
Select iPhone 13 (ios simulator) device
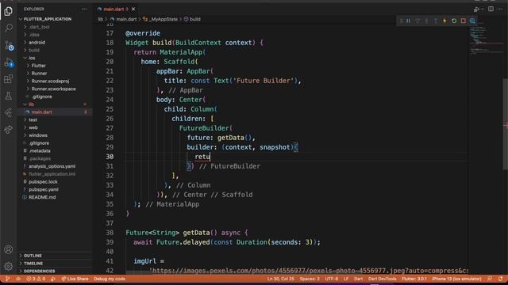pos(456,279)
